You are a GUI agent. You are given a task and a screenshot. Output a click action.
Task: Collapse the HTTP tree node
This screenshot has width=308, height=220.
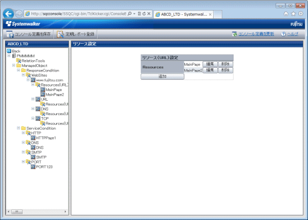pyautogui.click(x=23, y=133)
